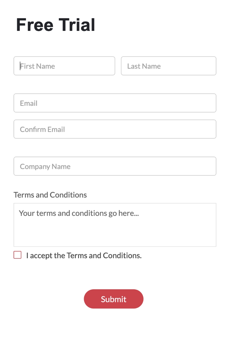Click the "Terms and Conditions" label above the text box

tap(50, 195)
